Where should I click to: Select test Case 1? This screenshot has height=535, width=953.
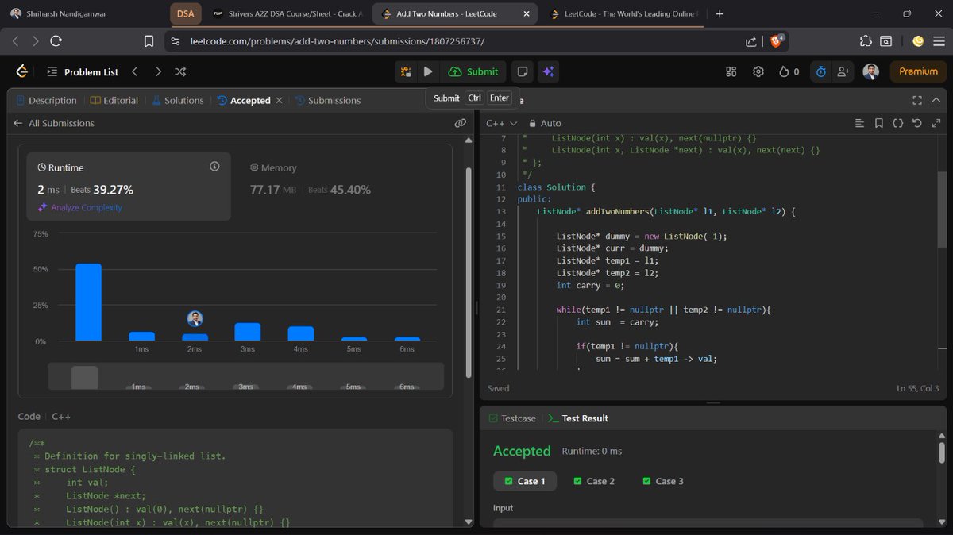[525, 481]
